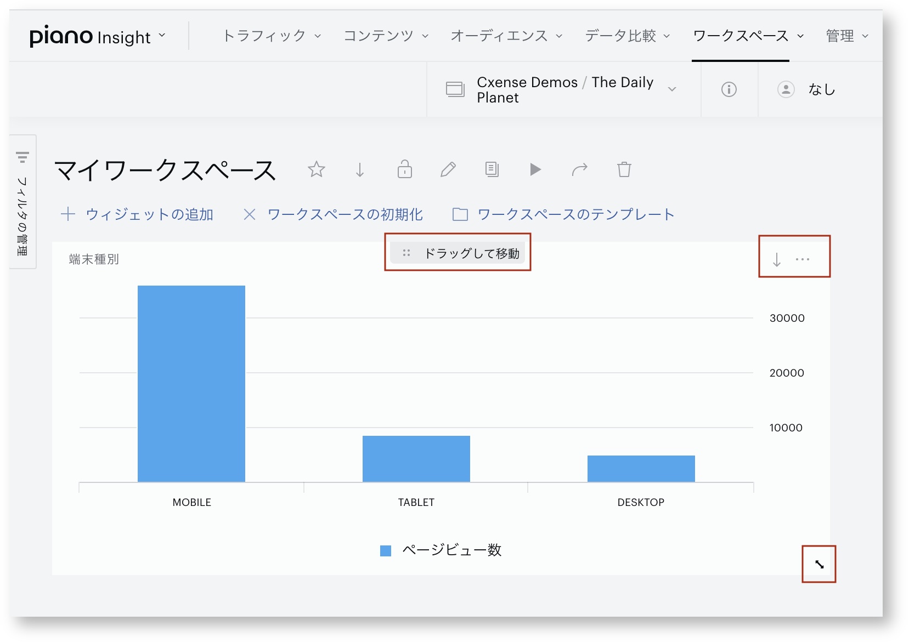Click ワークスペースの初期化 link
The height and width of the screenshot is (643, 909).
[345, 214]
